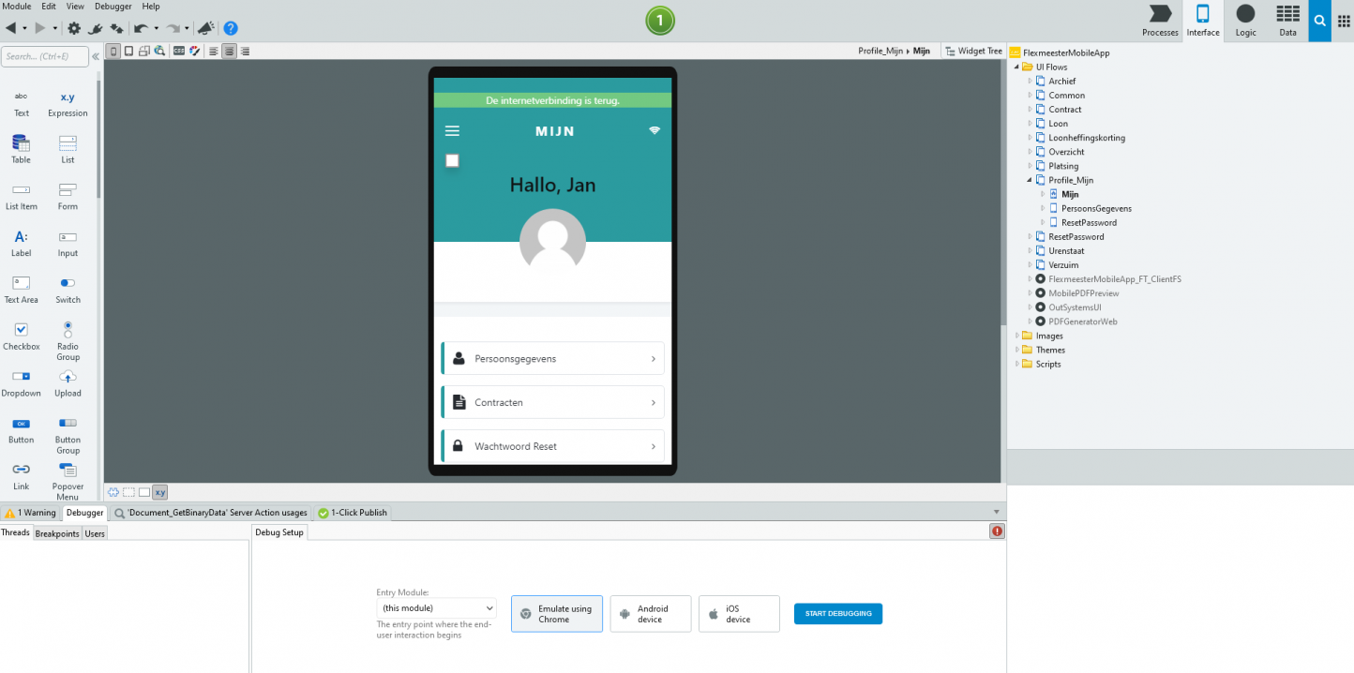
Task: Open the Entry Module dropdown
Action: (436, 607)
